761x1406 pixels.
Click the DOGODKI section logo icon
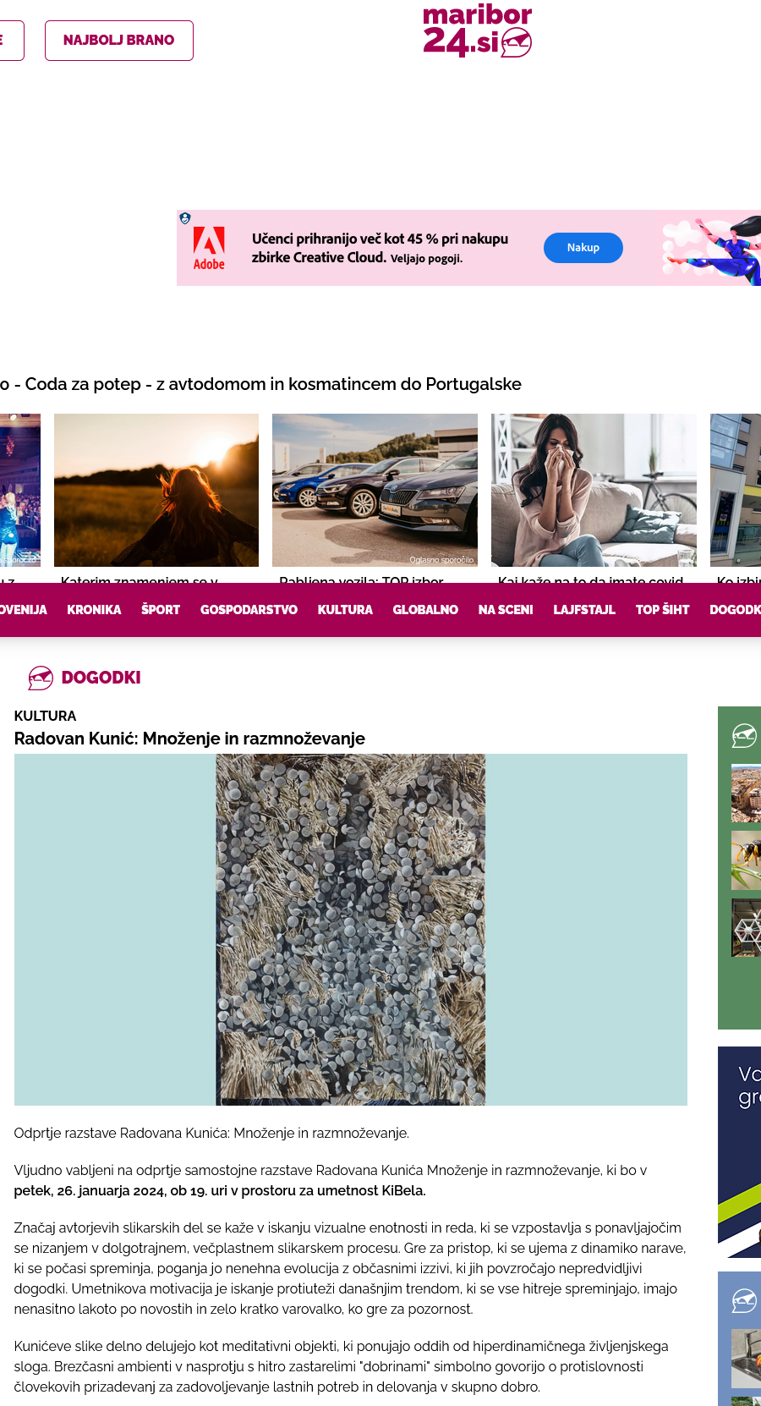(x=41, y=678)
